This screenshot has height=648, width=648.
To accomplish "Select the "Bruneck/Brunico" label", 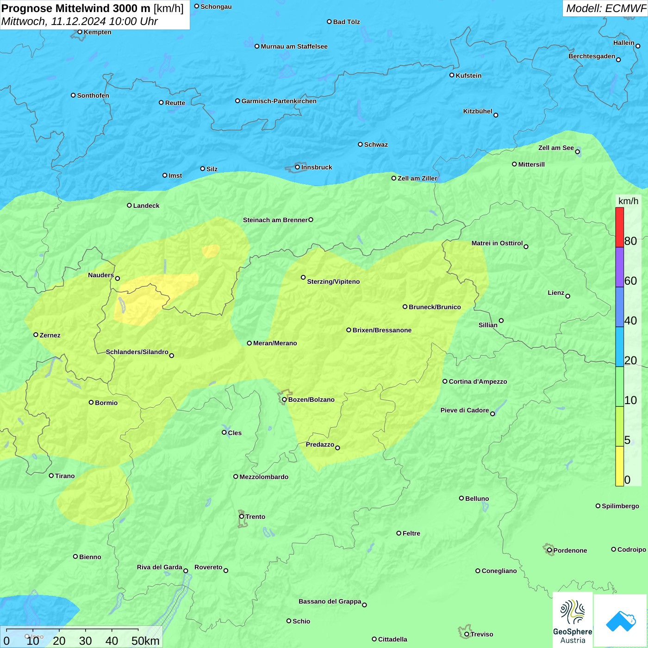I will (435, 307).
